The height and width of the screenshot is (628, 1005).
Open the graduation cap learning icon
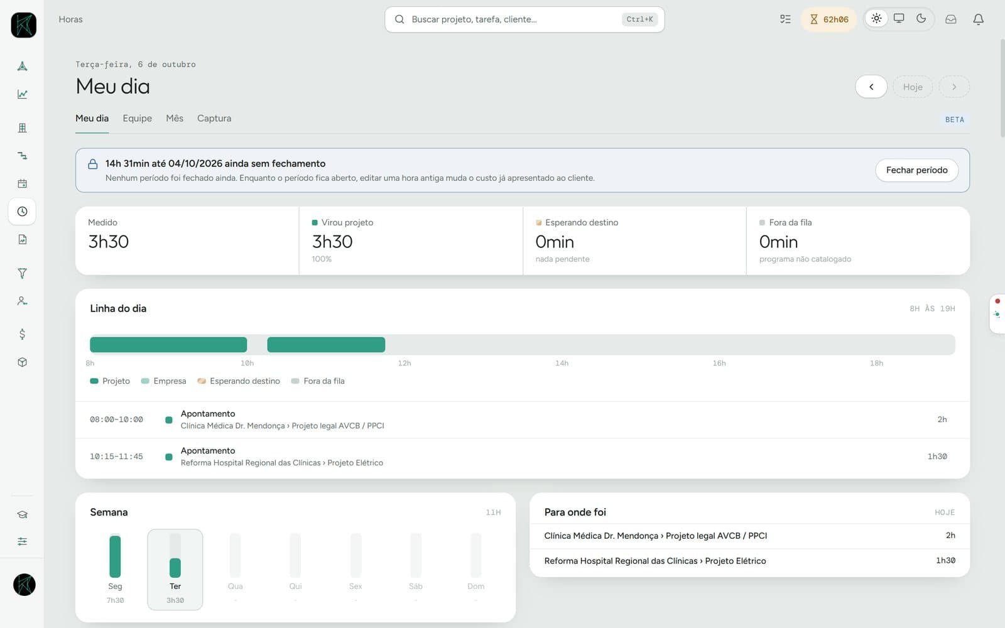pos(22,514)
